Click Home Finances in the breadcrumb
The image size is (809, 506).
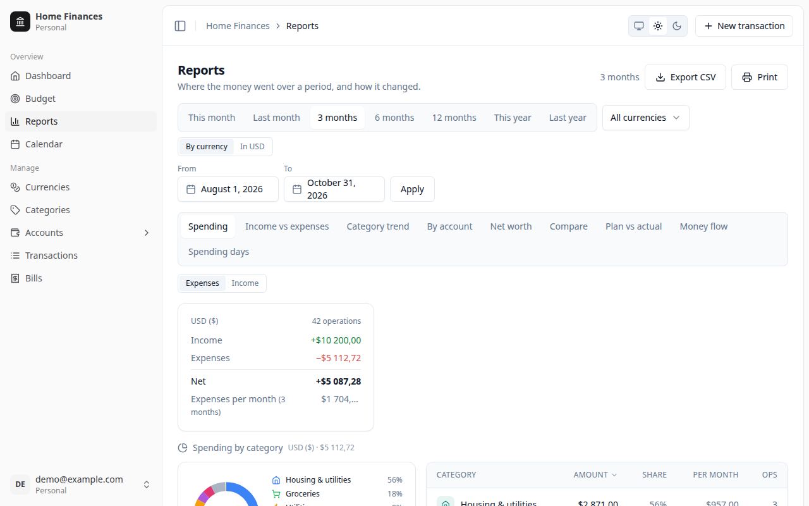(238, 26)
